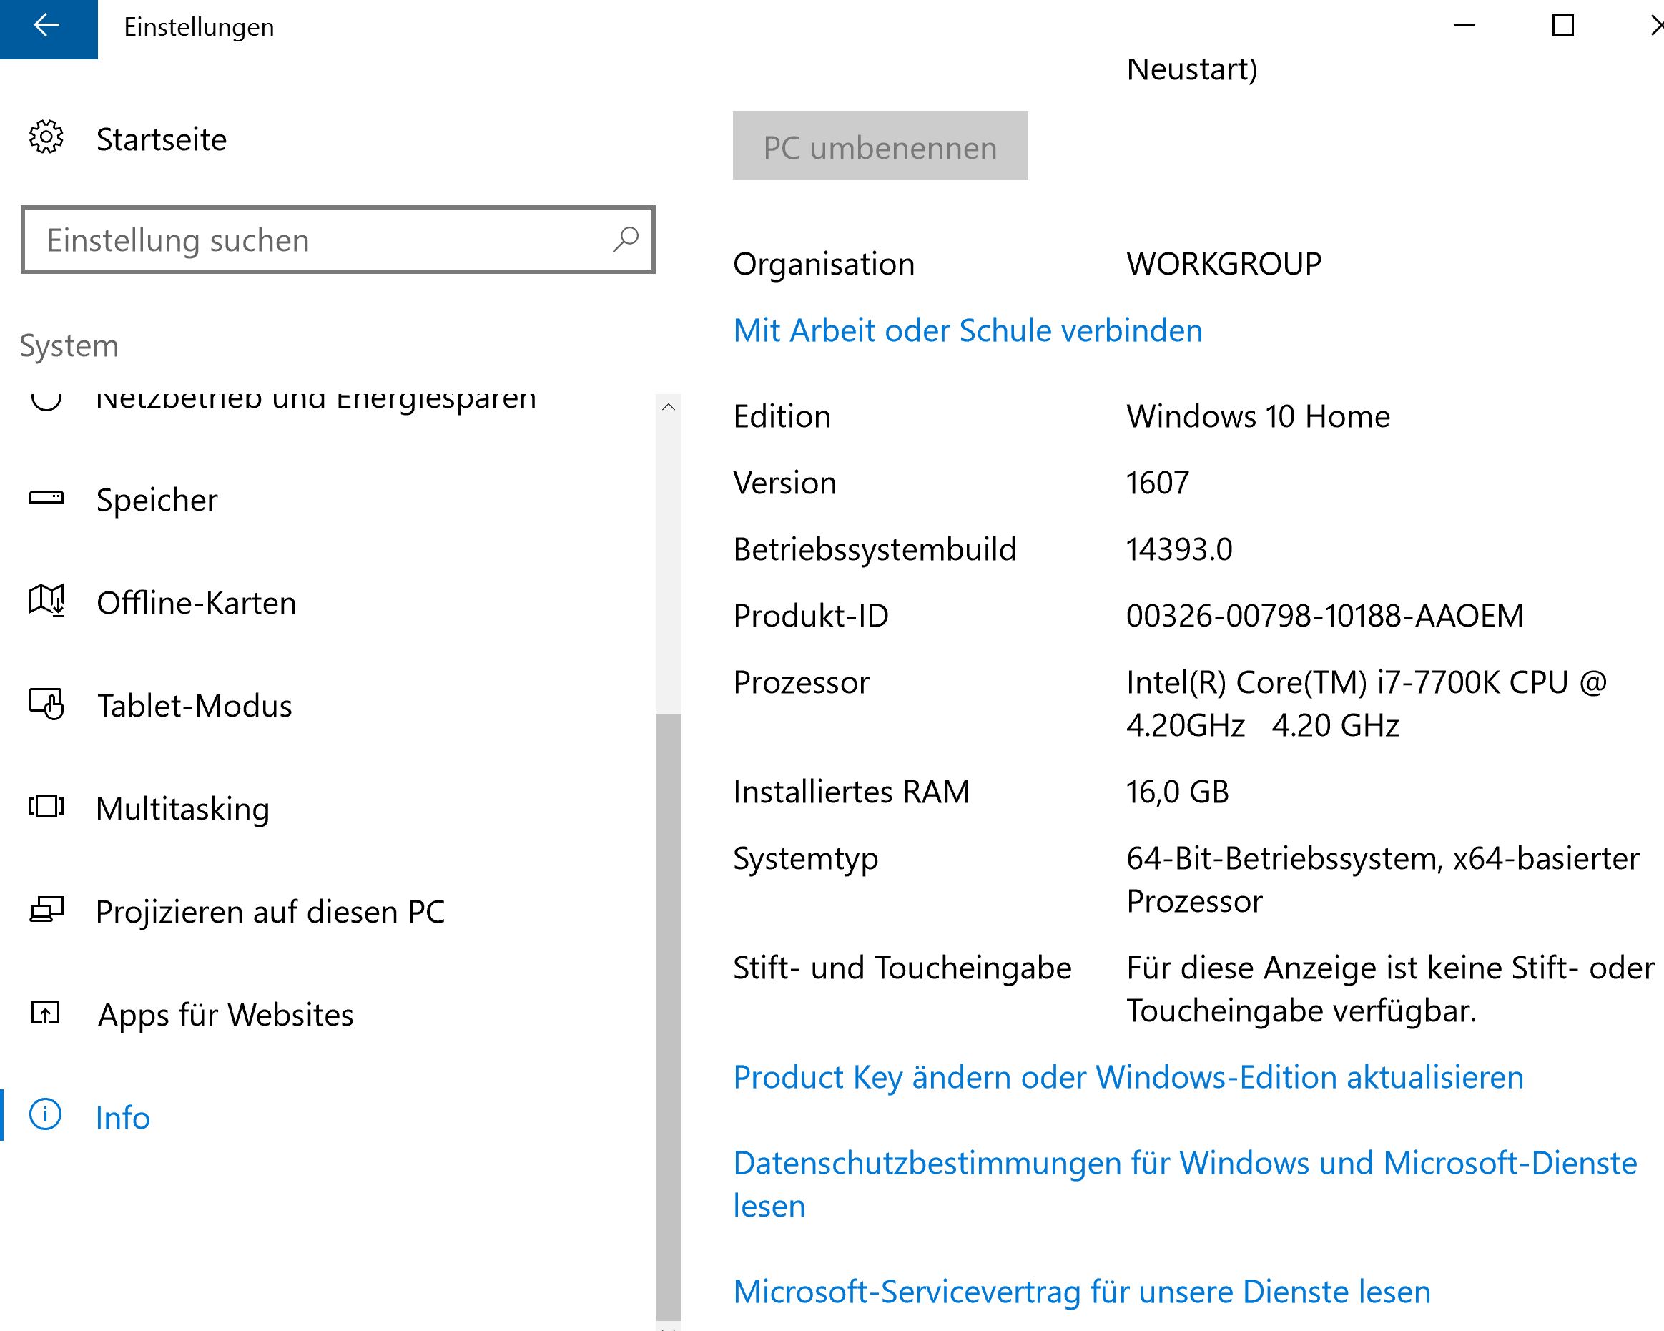This screenshot has height=1331, width=1664.
Task: Open the Speicher settings page
Action: tap(157, 500)
